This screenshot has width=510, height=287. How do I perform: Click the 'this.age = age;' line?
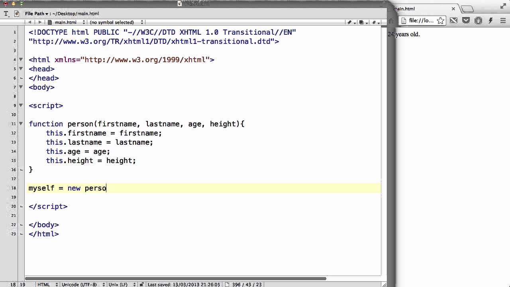point(78,151)
